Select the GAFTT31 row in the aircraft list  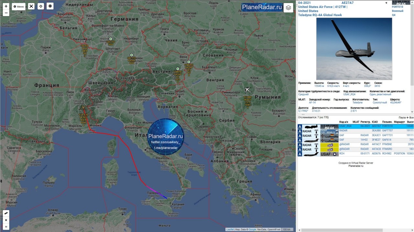(x=356, y=136)
